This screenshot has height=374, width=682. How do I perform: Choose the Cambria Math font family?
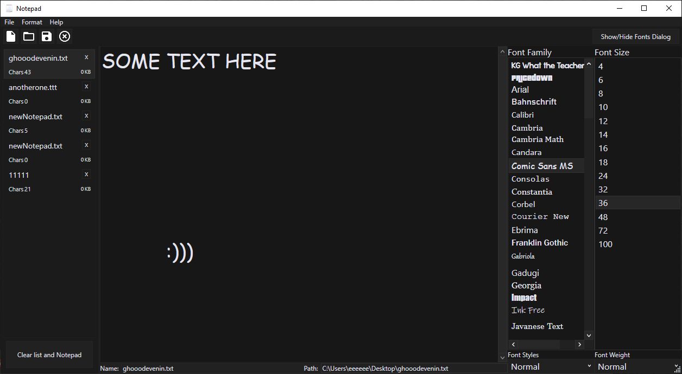[x=546, y=139]
